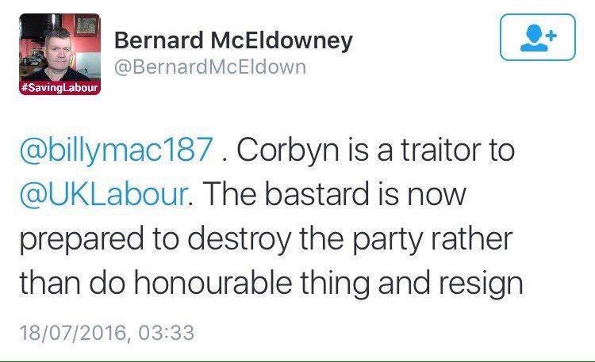Screen dimensions: 595x362
Task: Select the 18/07/2016 date text
Action: 73,333
